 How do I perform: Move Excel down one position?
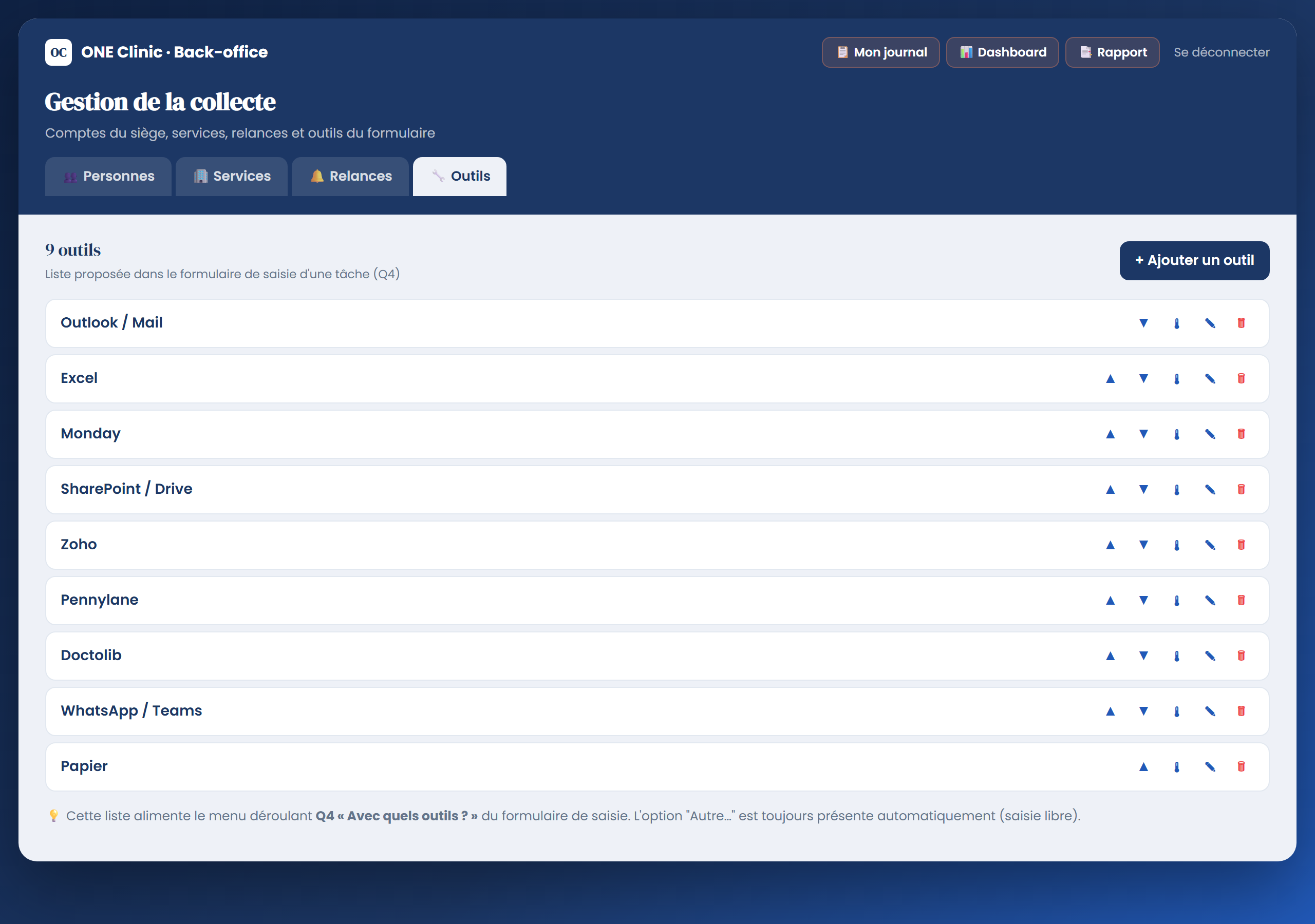(x=1143, y=378)
